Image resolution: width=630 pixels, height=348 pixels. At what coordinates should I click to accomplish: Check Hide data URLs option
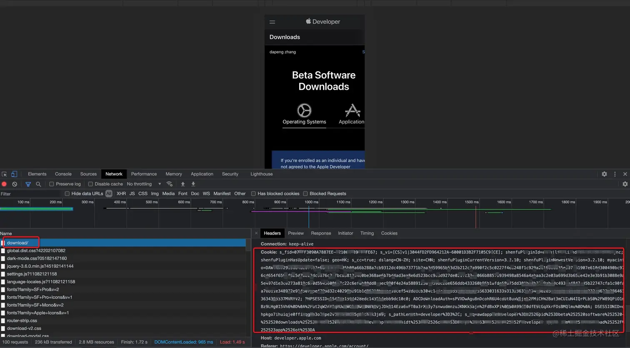(x=67, y=194)
